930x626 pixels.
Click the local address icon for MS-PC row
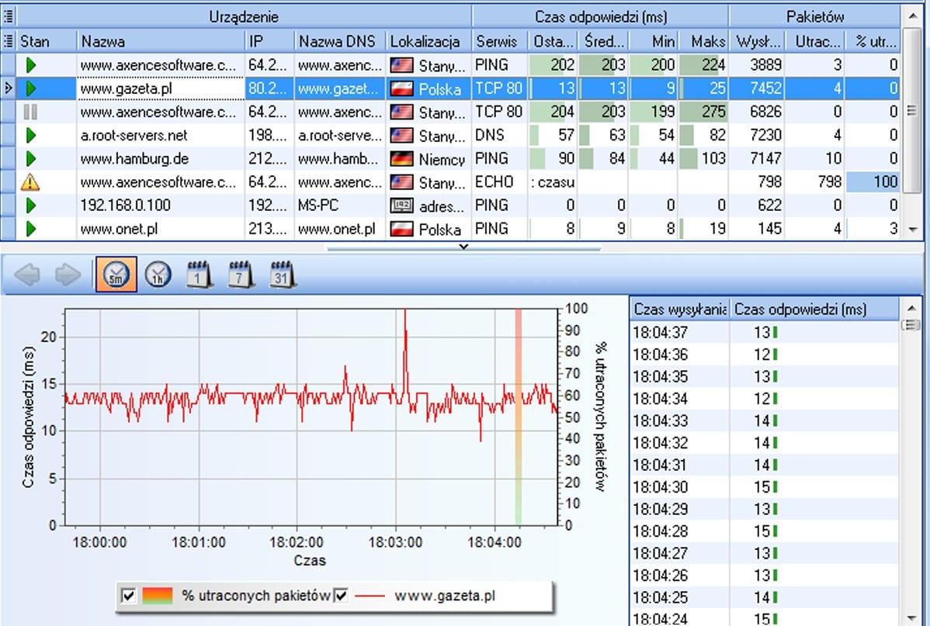[401, 206]
